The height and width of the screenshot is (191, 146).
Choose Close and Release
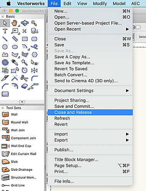[x=90, y=113]
